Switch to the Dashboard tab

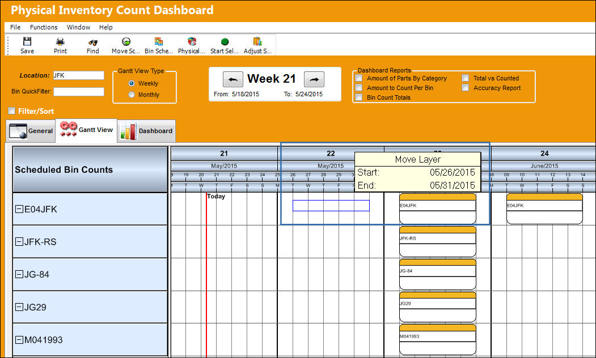tap(146, 131)
